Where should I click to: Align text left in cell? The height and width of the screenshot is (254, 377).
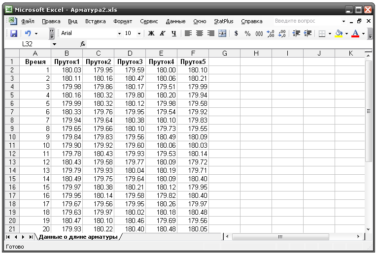click(x=188, y=33)
